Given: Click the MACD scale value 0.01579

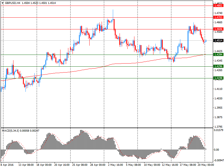Looking at the screenshot, I should (218, 130).
